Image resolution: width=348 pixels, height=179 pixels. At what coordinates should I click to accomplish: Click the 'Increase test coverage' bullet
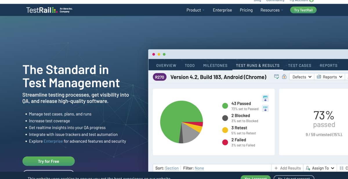pyautogui.click(x=49, y=121)
